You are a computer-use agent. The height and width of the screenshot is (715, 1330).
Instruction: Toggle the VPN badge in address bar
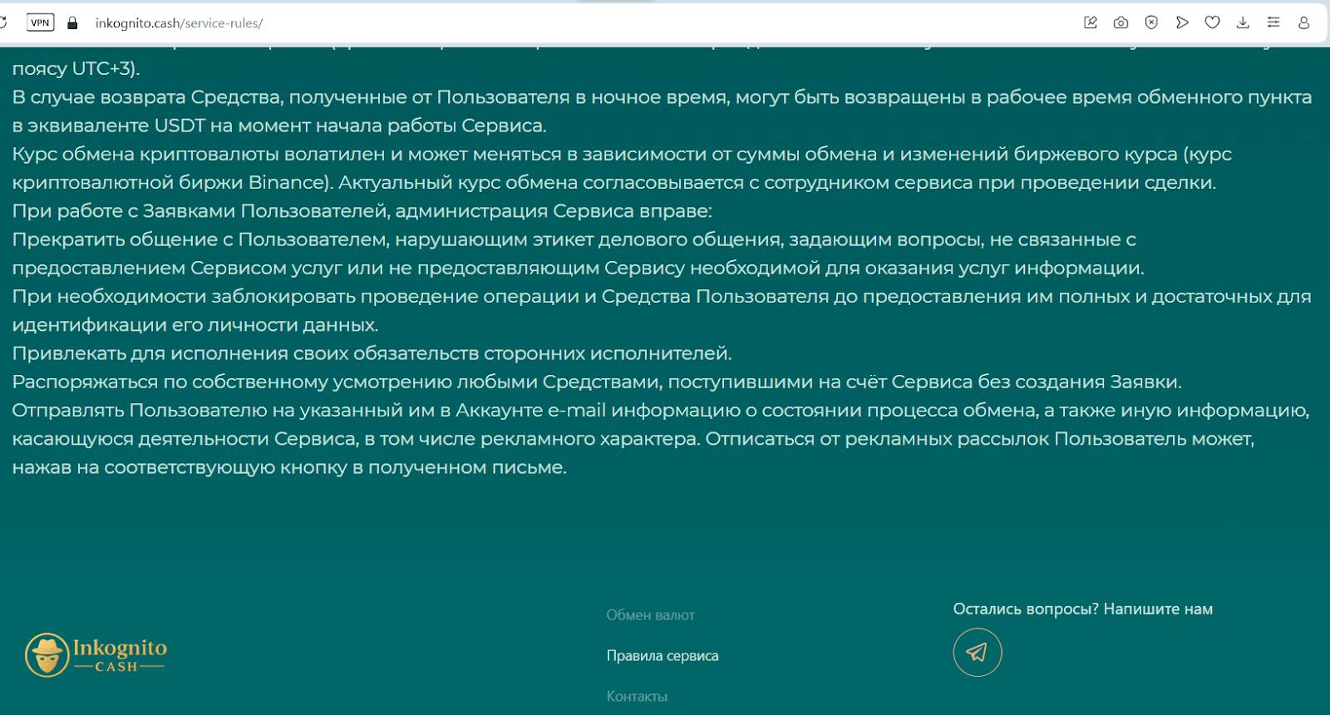(x=40, y=22)
